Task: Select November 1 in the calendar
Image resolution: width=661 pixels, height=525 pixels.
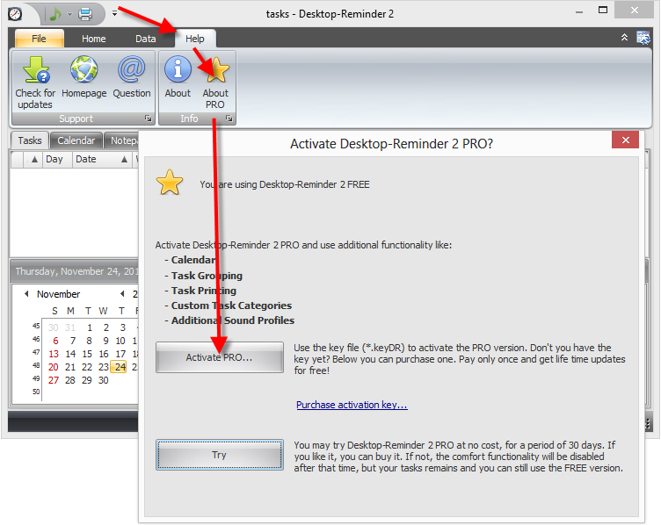Action: pos(90,327)
